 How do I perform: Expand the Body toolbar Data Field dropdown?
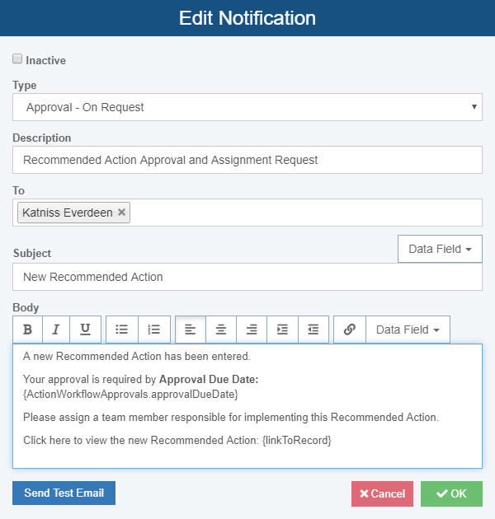click(x=408, y=330)
